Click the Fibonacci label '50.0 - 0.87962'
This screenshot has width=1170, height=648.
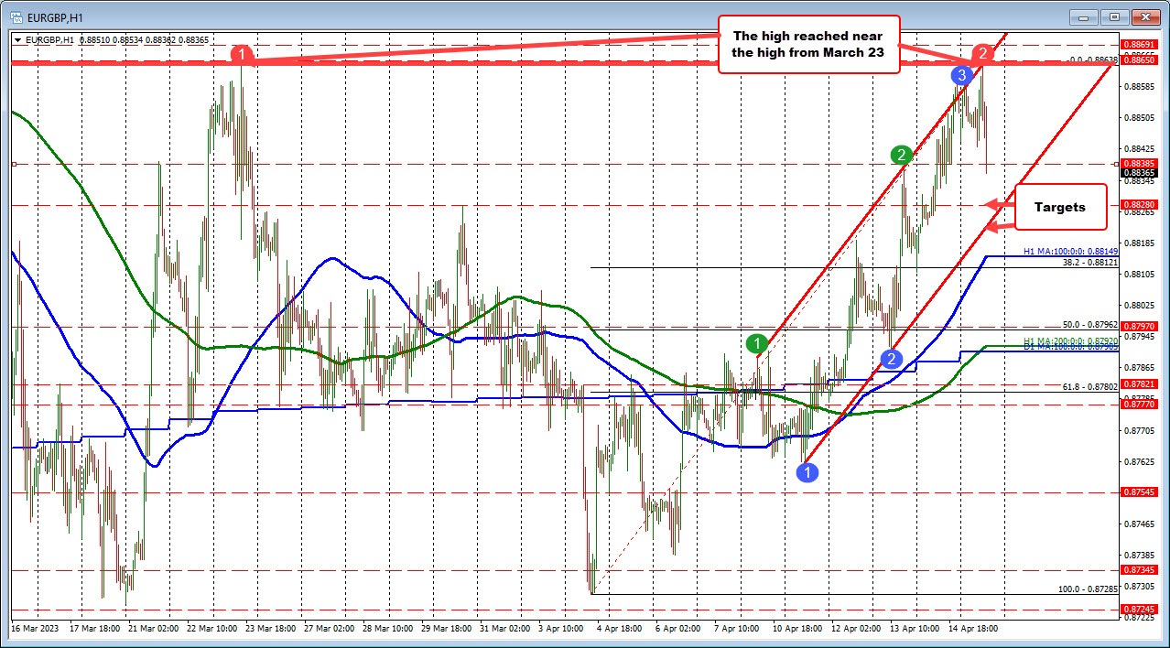[1090, 325]
